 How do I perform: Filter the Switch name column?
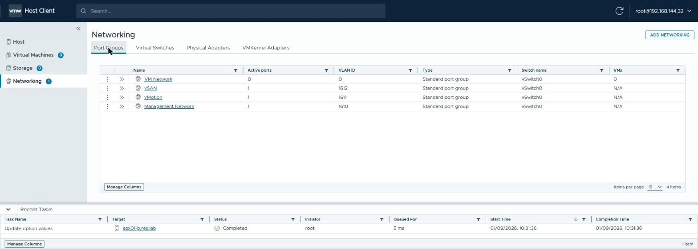(601, 70)
